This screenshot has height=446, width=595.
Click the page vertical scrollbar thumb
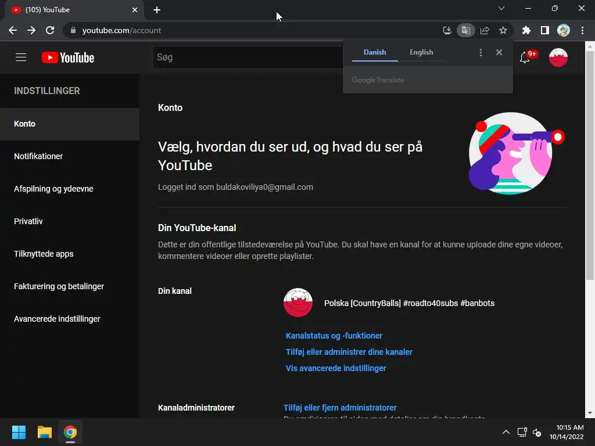(590, 166)
